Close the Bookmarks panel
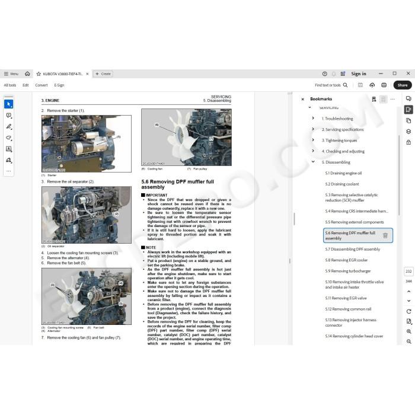Image resolution: width=415 pixels, height=415 pixels. (x=302, y=99)
